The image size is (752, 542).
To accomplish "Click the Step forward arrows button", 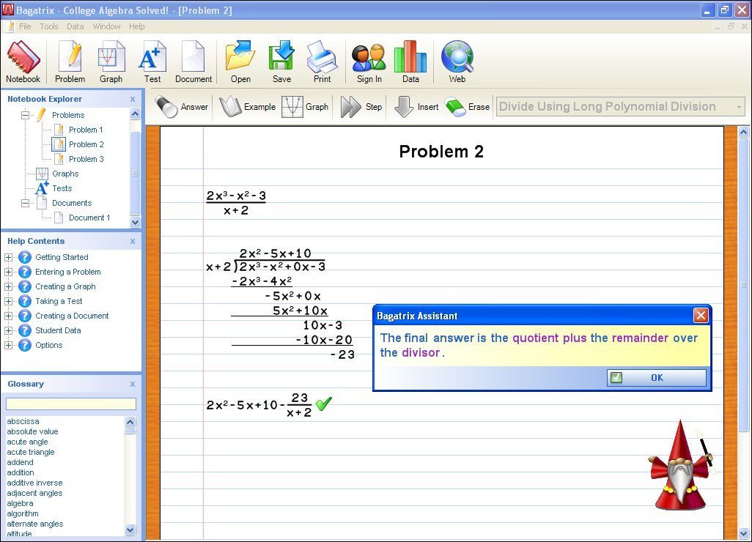I will coord(361,107).
